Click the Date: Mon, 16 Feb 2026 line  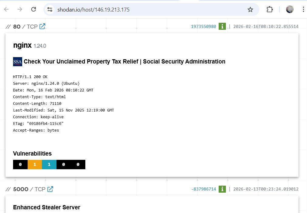(53, 90)
